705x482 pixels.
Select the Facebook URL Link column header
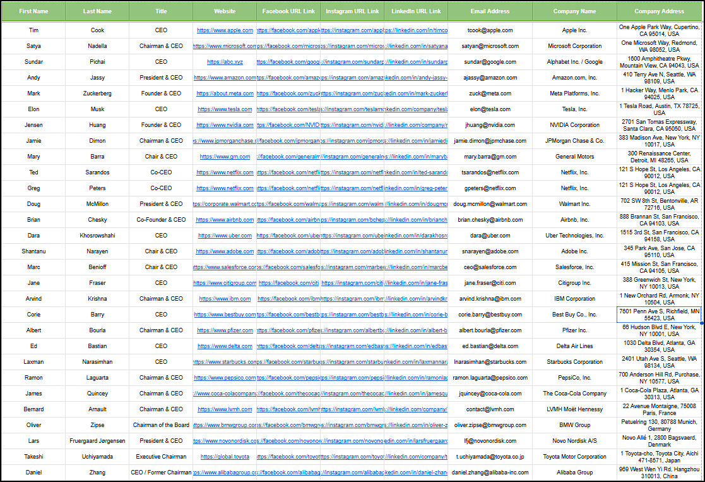coord(288,11)
